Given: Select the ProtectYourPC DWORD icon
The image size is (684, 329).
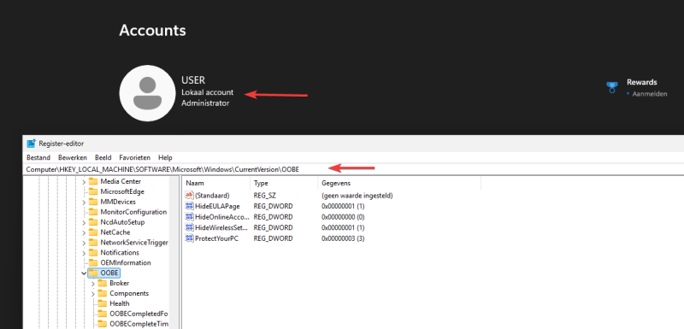Looking at the screenshot, I should tap(189, 238).
